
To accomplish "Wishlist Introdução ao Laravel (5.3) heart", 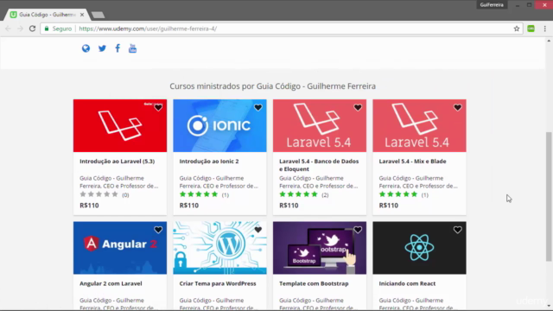I will tap(158, 107).
